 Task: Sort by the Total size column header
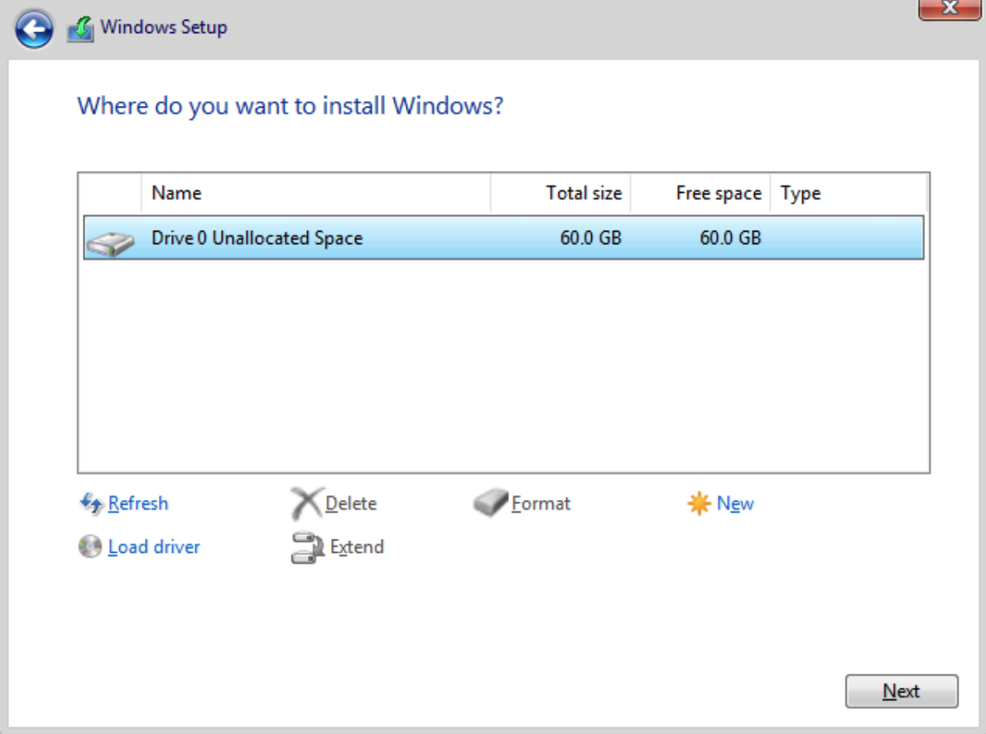click(560, 194)
